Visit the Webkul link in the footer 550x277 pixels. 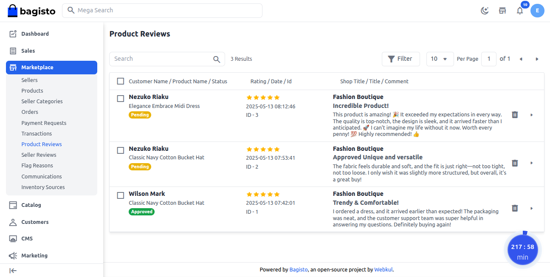coord(383,269)
